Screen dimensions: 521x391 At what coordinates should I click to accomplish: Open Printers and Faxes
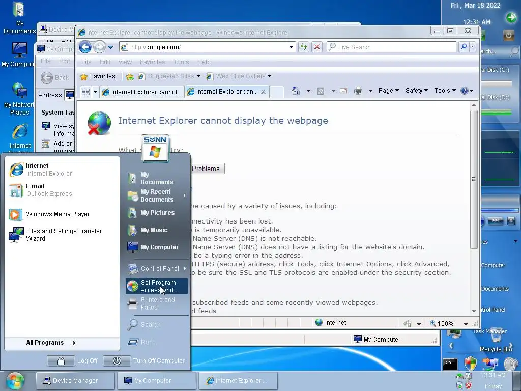point(157,303)
